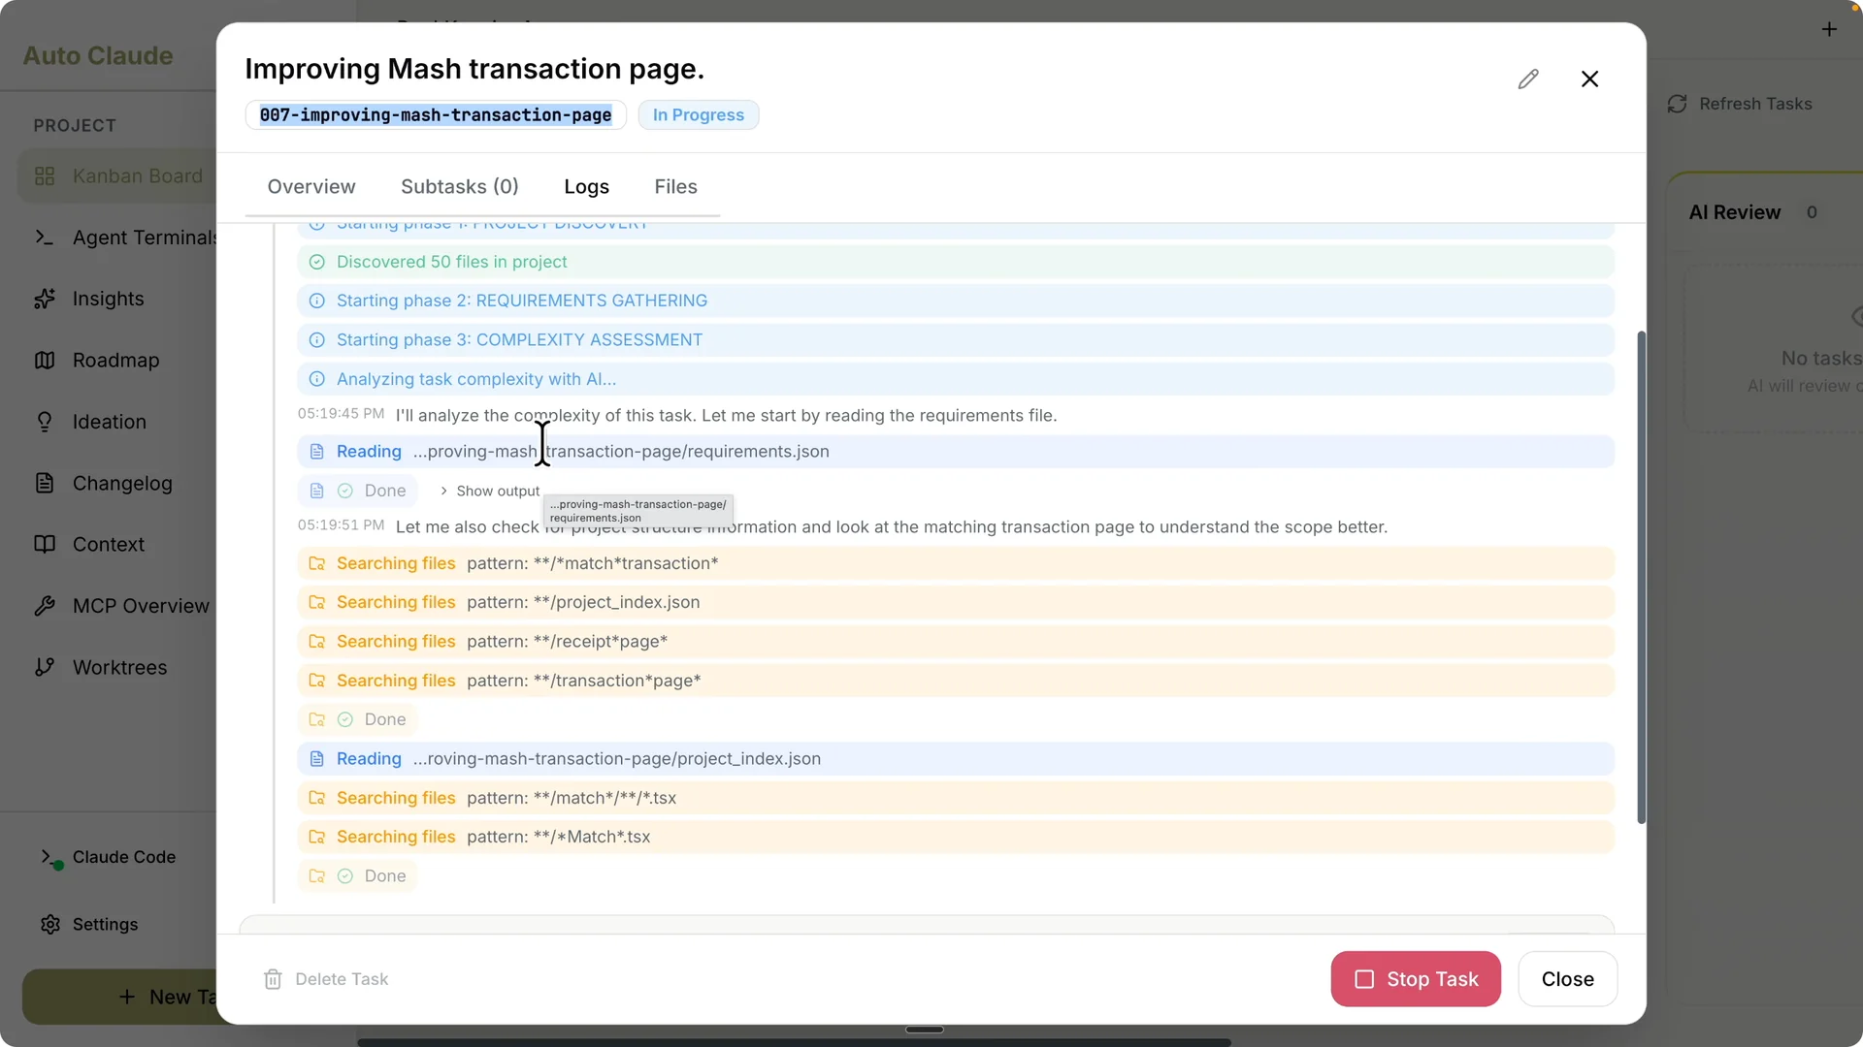
Task: Click 'Starting phase 3: COMPLEXITY ASSESSMENT' entry
Action: tap(956, 340)
